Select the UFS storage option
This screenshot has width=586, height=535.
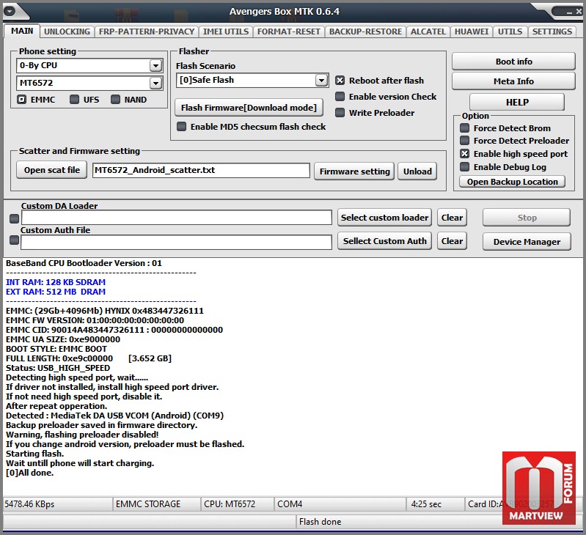point(74,100)
